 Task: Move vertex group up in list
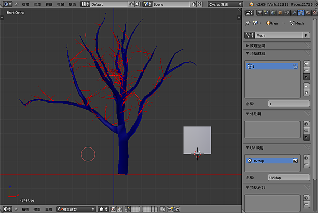click(x=306, y=86)
